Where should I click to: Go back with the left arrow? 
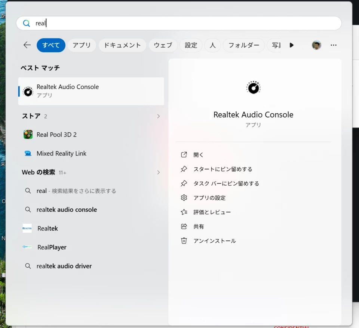click(x=27, y=45)
